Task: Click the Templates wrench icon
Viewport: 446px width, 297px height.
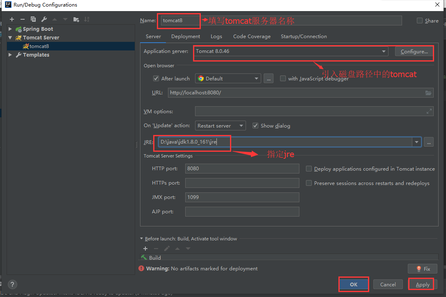Action: [18, 55]
